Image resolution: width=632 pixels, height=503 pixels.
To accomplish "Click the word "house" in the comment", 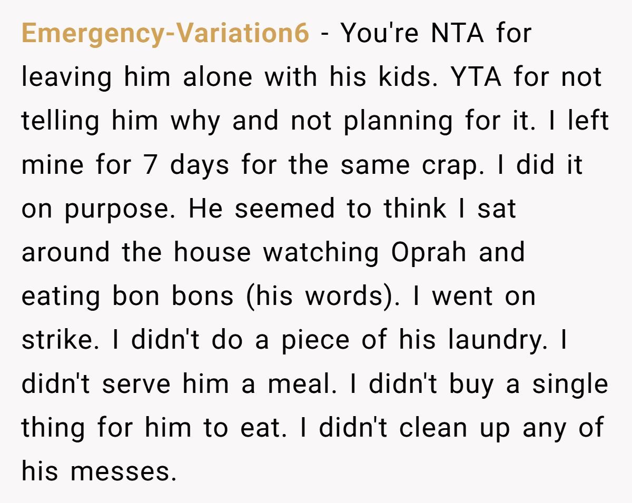I will [212, 252].
